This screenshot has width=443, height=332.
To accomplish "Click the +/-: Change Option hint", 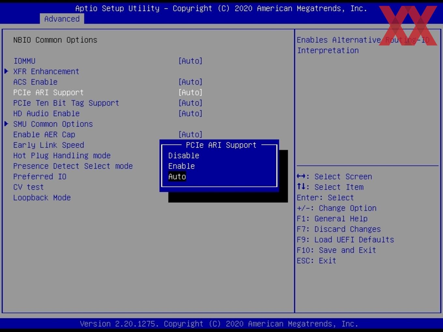I will point(336,208).
